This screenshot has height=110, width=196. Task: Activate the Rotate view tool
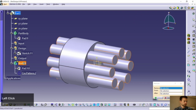point(80,105)
